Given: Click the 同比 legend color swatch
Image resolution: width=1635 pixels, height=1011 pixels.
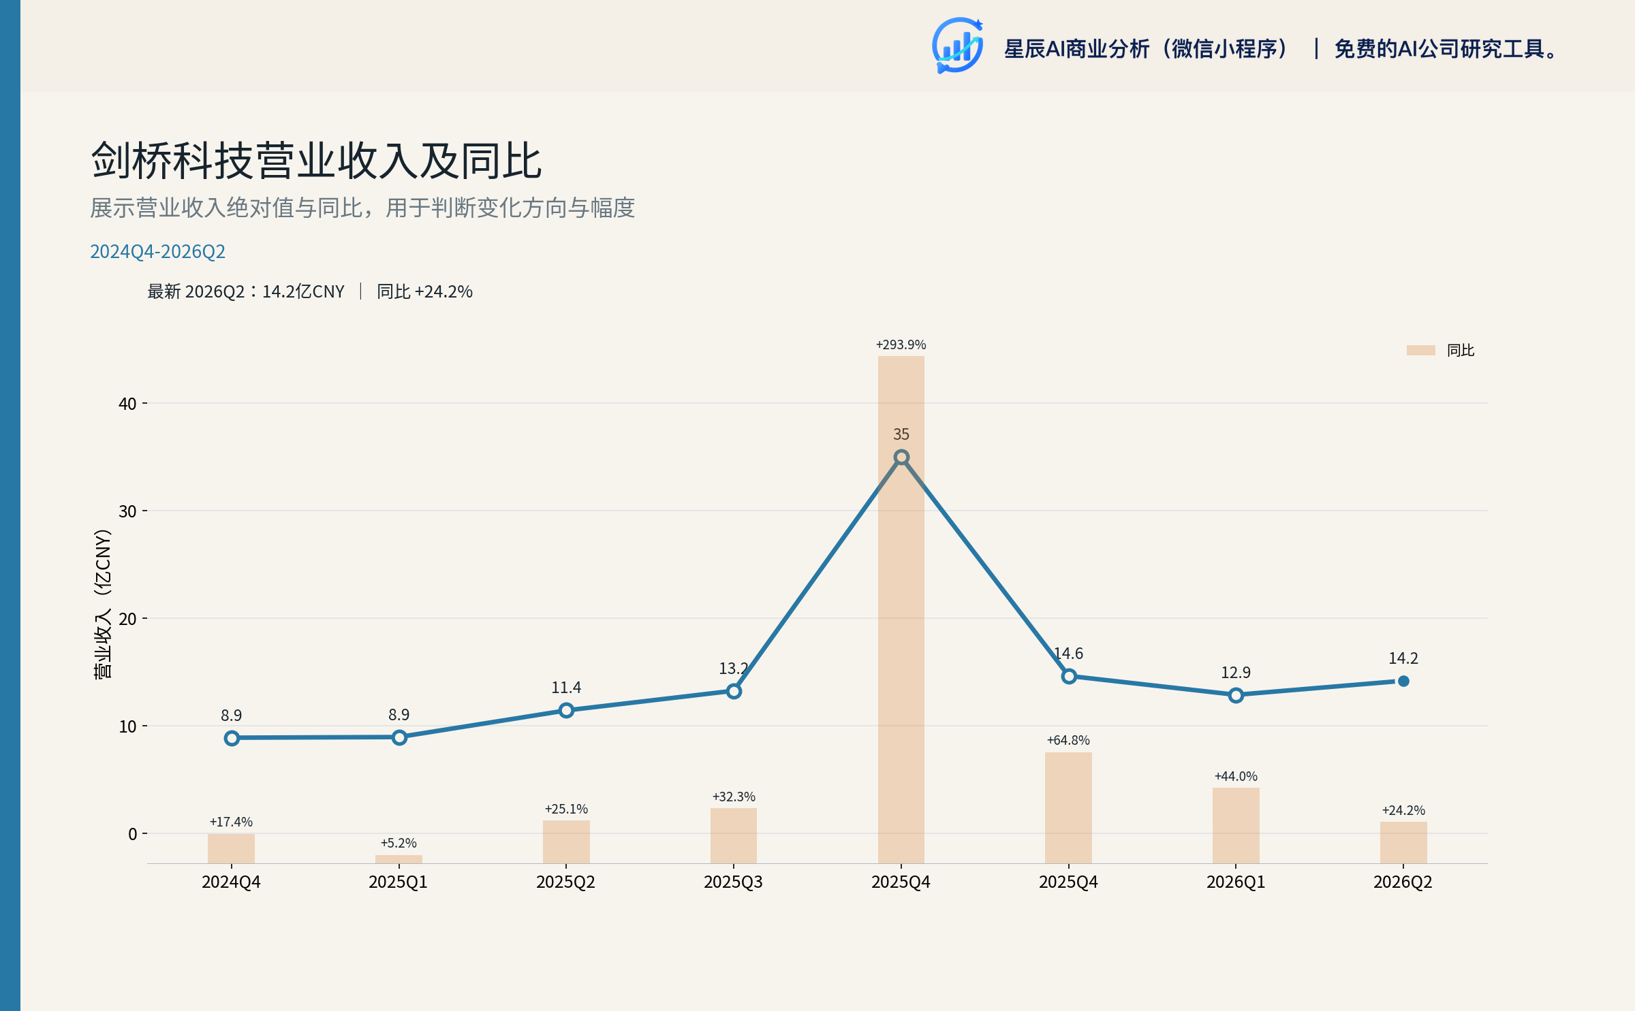Looking at the screenshot, I should [1420, 350].
